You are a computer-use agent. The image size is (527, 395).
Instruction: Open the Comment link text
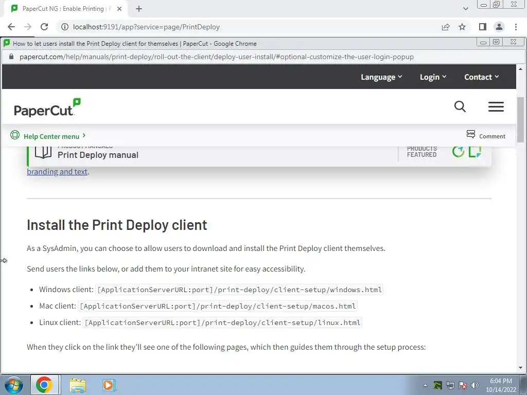[492, 136]
